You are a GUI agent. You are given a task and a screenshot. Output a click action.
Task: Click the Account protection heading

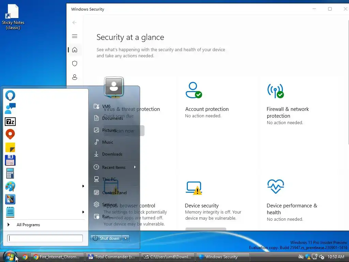click(207, 109)
